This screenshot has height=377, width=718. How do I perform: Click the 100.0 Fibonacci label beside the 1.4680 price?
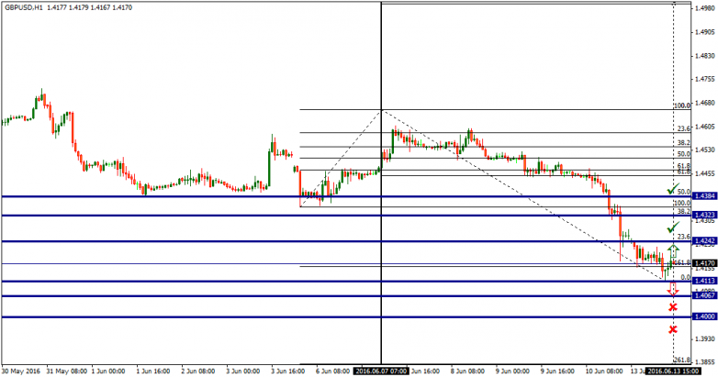coord(682,105)
